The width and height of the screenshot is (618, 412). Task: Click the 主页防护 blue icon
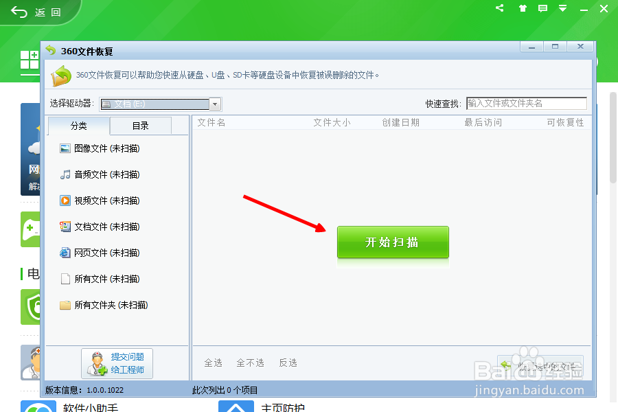(x=236, y=407)
